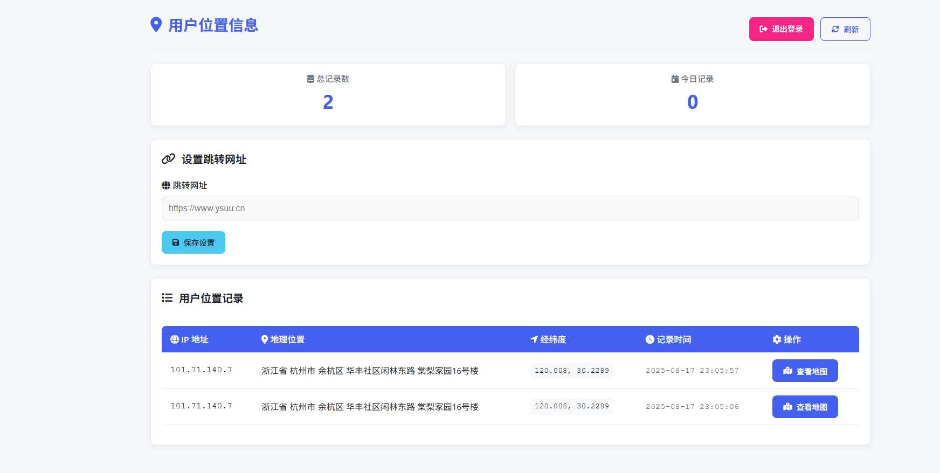Click the IP 地址 column header

[x=195, y=339]
